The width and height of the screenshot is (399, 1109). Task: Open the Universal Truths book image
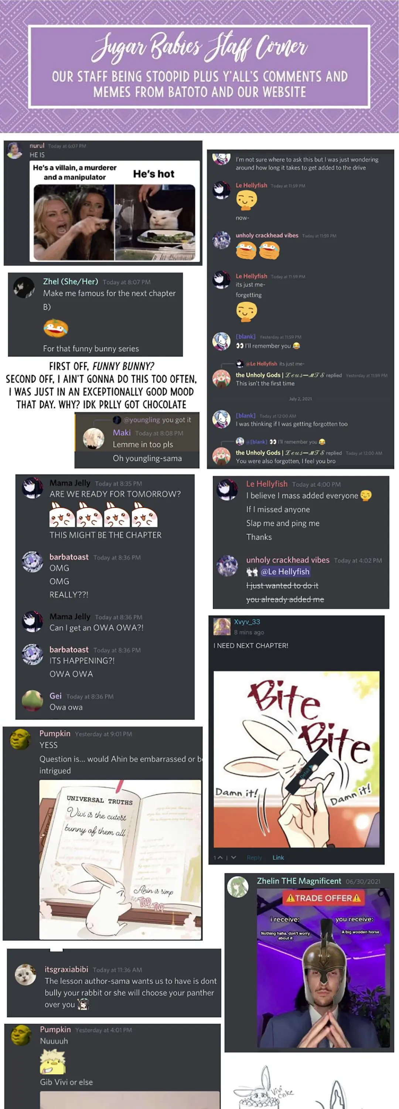coord(120,859)
